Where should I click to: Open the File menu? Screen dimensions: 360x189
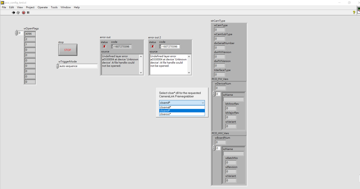[x=4, y=7]
